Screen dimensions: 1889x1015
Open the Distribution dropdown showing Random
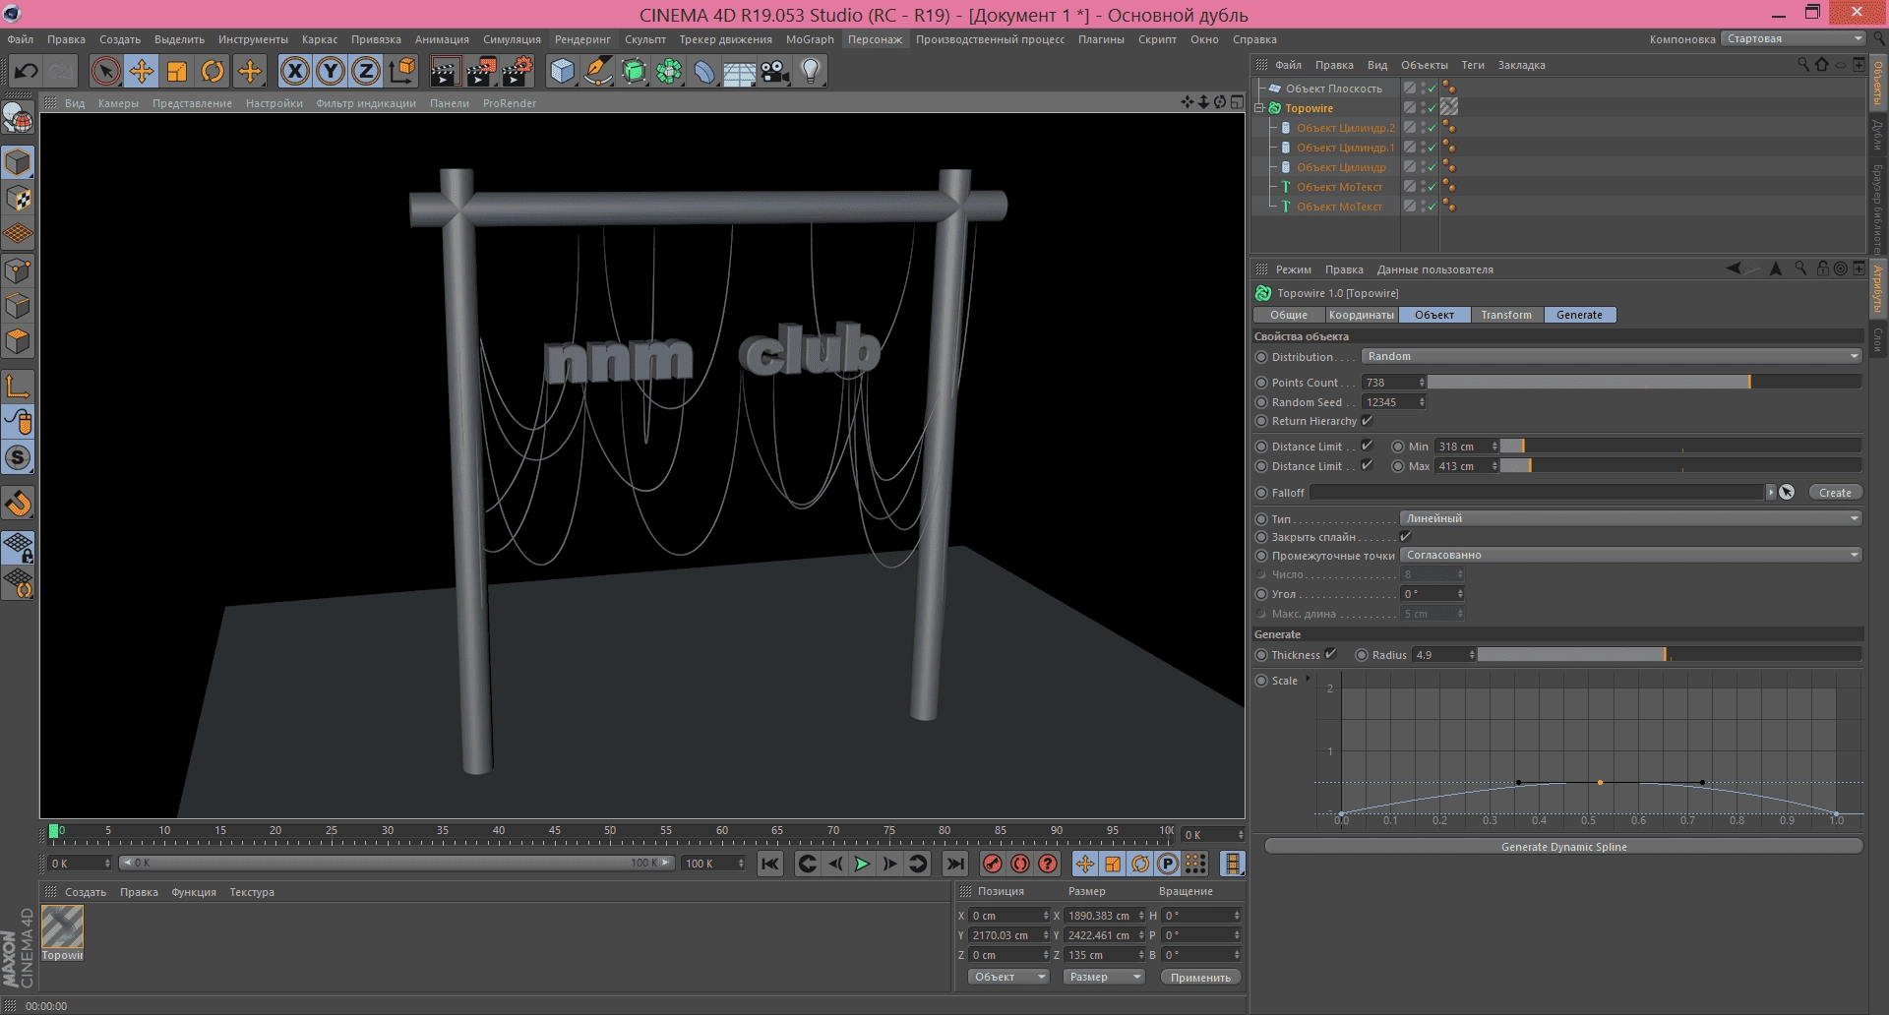(1612, 356)
